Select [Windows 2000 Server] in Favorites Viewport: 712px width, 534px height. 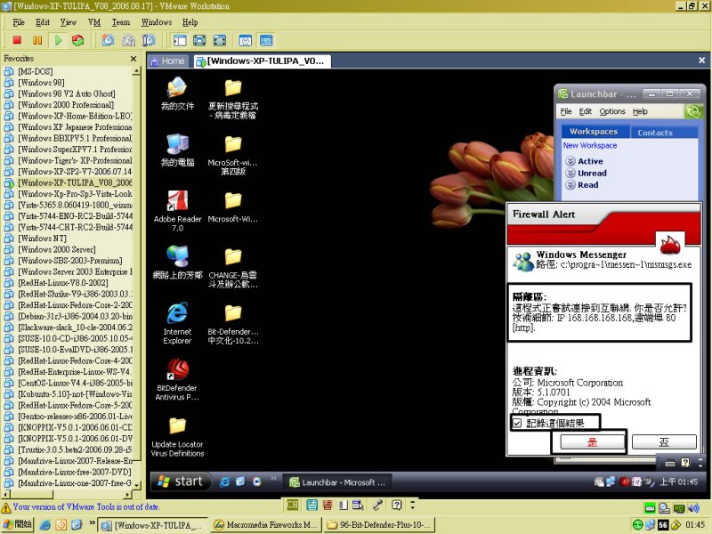point(56,249)
